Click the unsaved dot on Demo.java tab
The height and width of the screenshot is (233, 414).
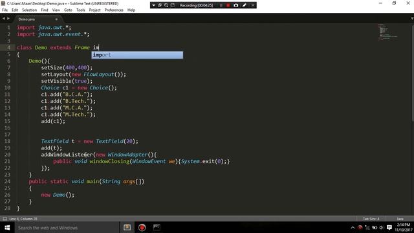click(56, 19)
